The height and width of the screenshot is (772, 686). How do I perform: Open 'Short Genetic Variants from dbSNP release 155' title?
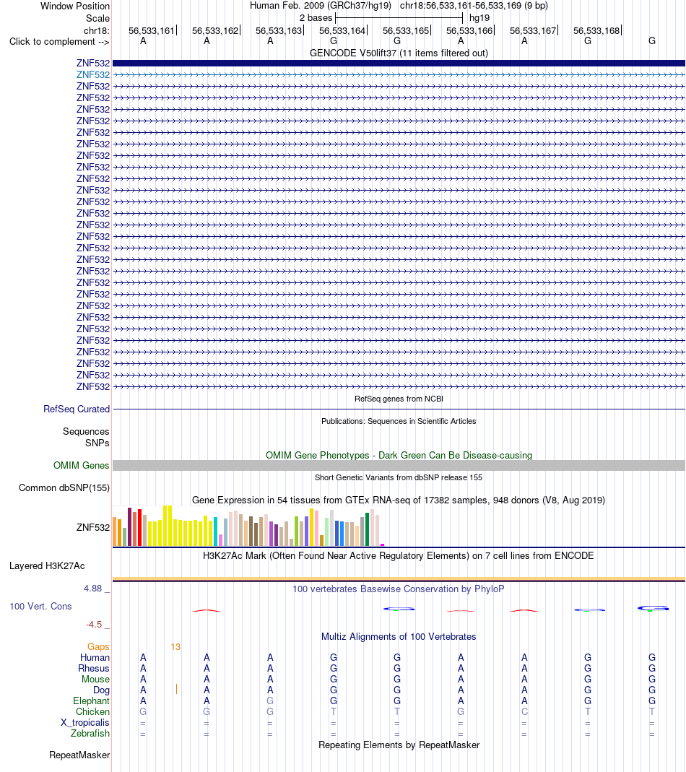tap(399, 477)
